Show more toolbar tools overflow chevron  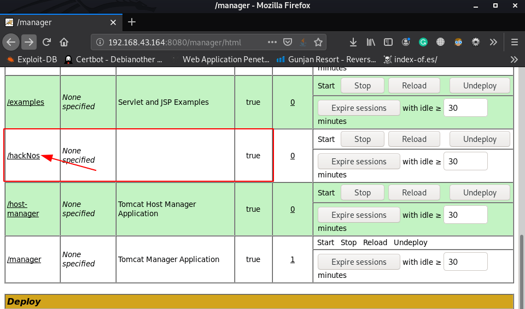[x=493, y=42]
